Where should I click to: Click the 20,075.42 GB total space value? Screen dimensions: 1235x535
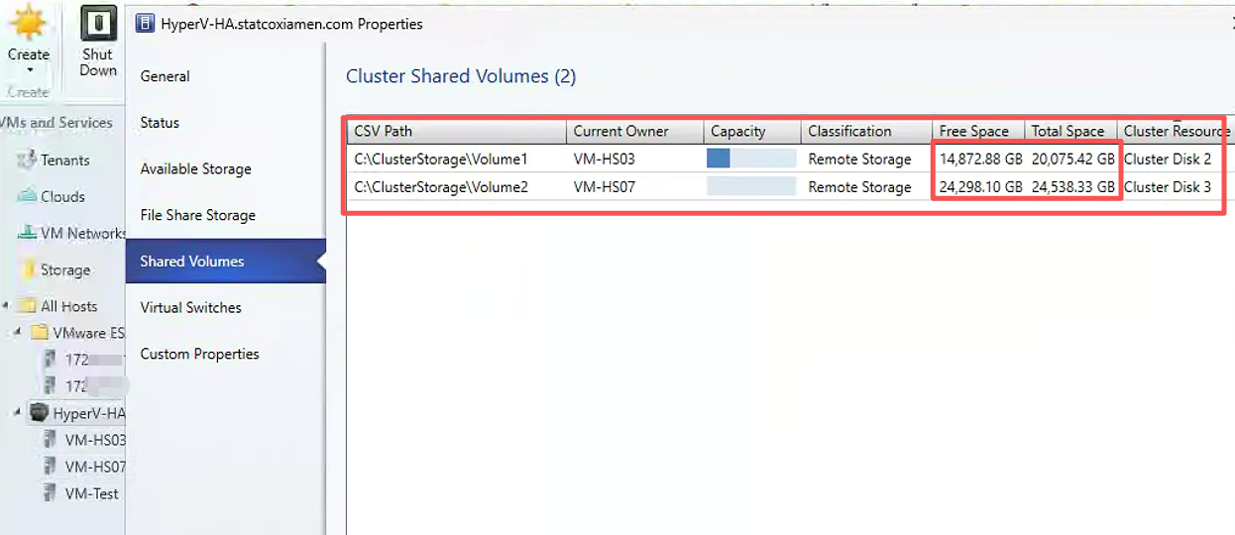pos(1072,159)
